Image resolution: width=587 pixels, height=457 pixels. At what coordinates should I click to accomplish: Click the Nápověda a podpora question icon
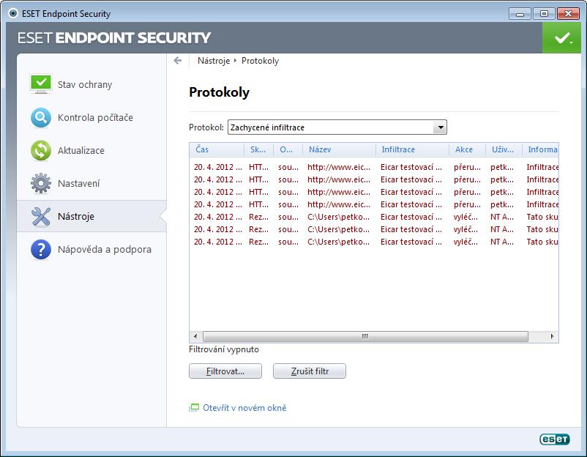pos(41,250)
